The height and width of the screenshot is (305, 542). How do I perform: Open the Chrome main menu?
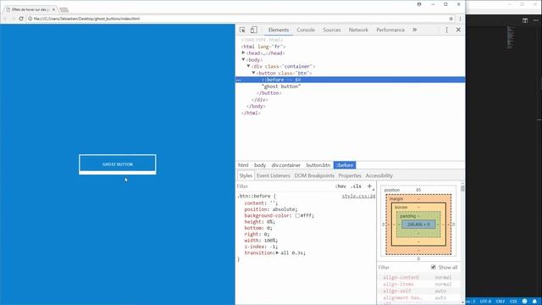(x=460, y=19)
